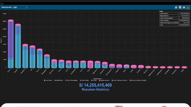Click Canon Hidroenergético row in Cusco table
The width and height of the screenshot is (191, 107).
[174, 18]
